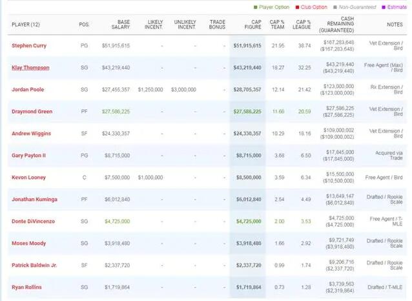Viewport: 412px width, 301px height.
Task: Select Jordan Poole likely incentive $1,250,000
Action: 150,90
